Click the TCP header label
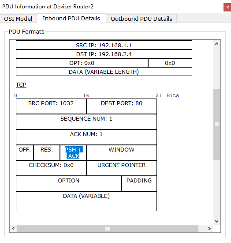231x243 pixels. pyautogui.click(x=21, y=85)
